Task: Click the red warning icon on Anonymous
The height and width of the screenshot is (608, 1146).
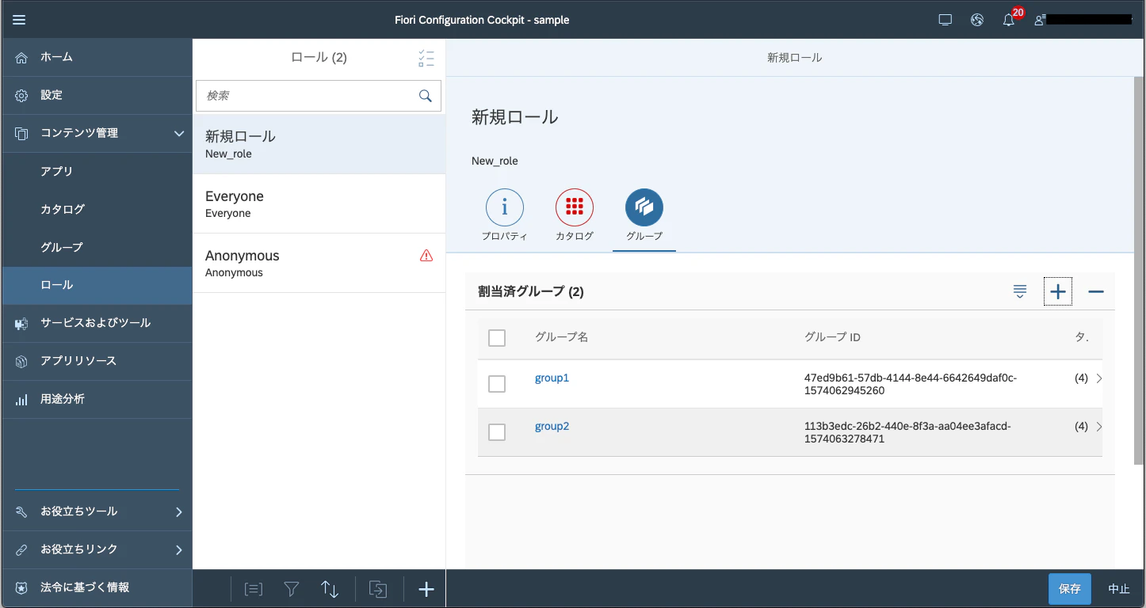Action: 426,255
